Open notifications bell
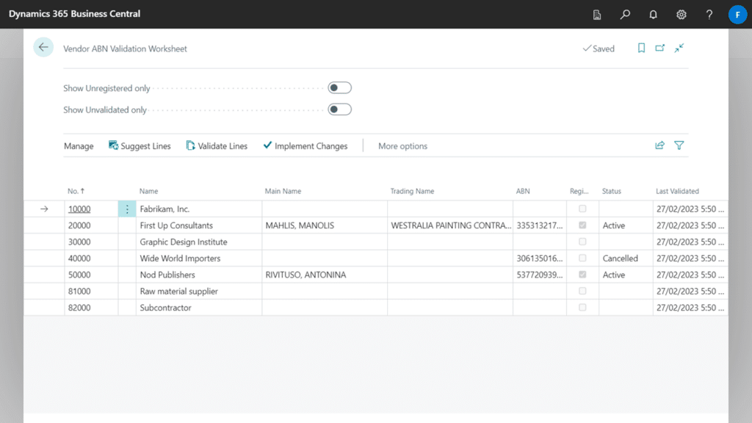 (x=653, y=14)
